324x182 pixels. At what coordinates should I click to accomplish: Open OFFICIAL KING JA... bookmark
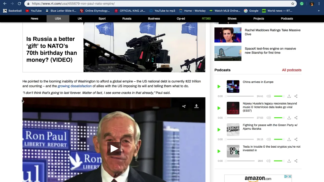point(130,11)
